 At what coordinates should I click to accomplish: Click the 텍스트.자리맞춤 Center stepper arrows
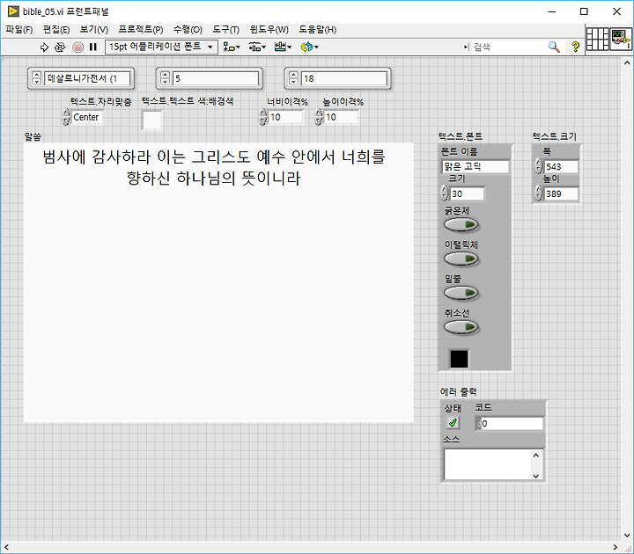coord(66,117)
